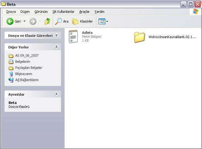Open the Görünüm menu
This screenshot has height=149, width=202.
point(41,12)
